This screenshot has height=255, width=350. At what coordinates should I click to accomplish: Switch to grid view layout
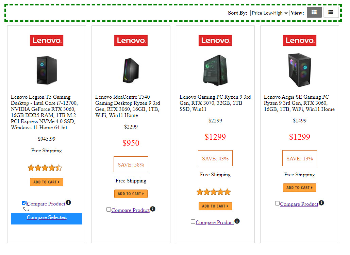[314, 13]
